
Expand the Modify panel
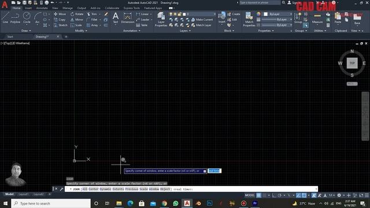coord(81,31)
